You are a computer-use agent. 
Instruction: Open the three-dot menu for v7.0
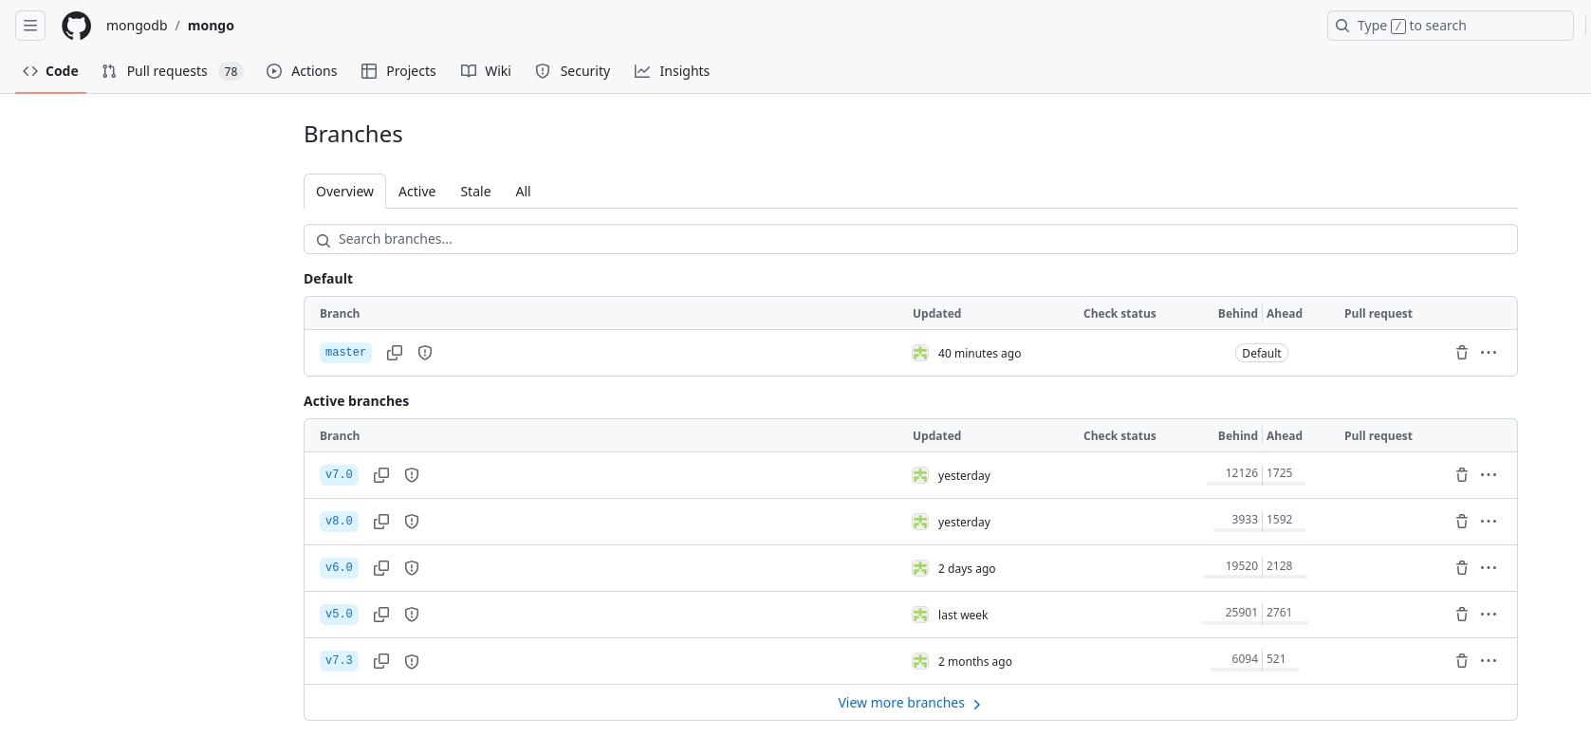[1489, 475]
